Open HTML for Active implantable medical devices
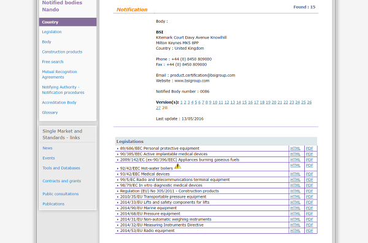The height and width of the screenshot is (243, 368). click(x=295, y=154)
